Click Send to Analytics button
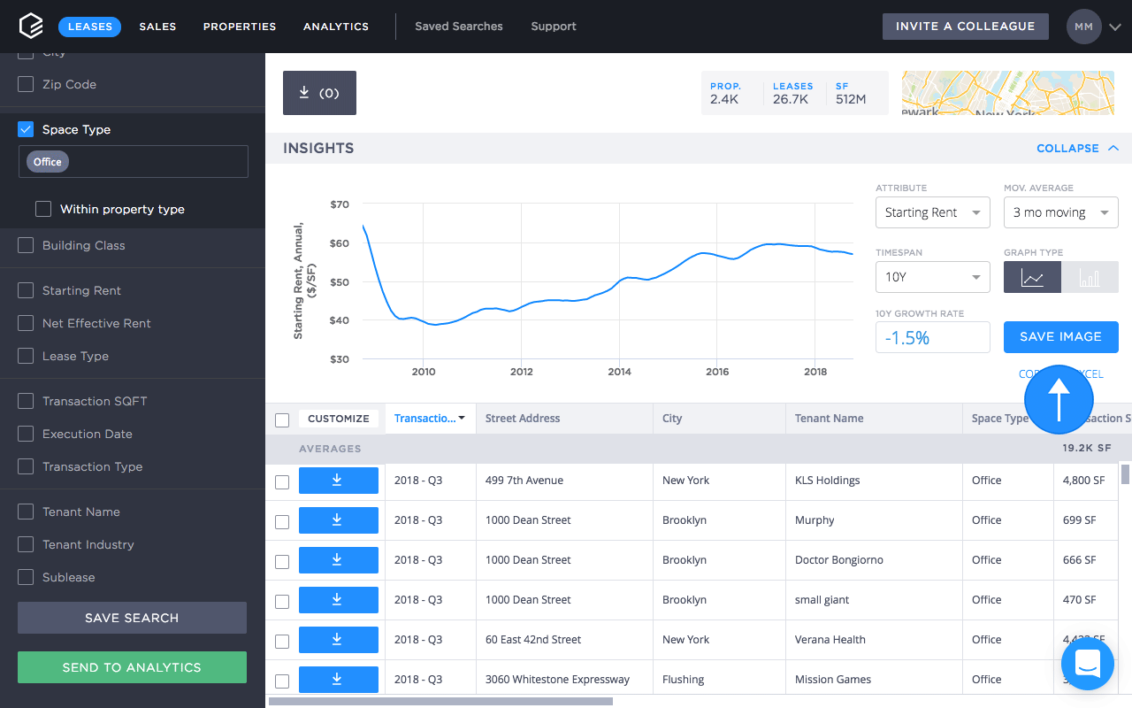 pyautogui.click(x=132, y=667)
